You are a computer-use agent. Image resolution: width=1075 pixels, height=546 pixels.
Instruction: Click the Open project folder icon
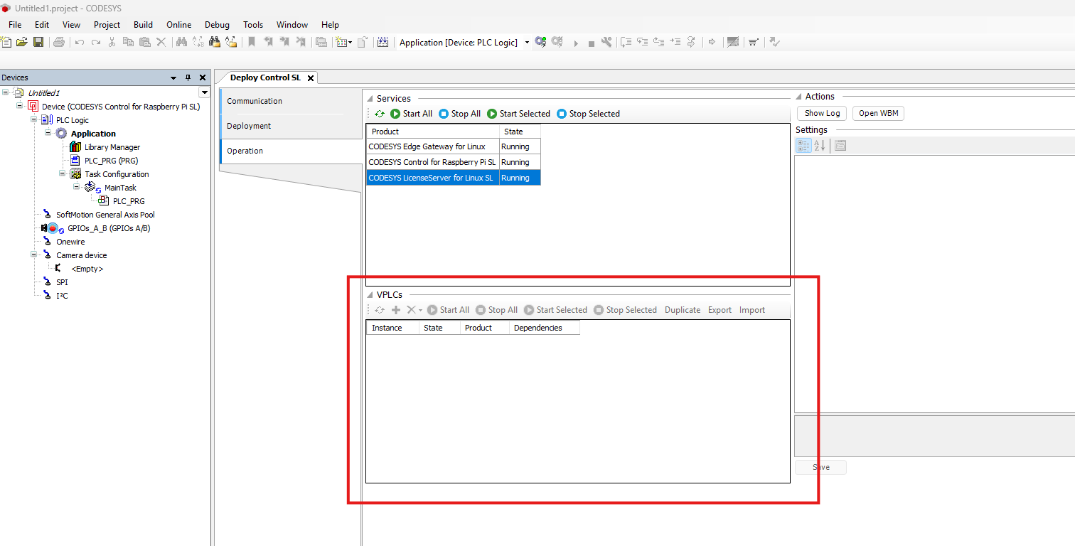click(x=22, y=43)
